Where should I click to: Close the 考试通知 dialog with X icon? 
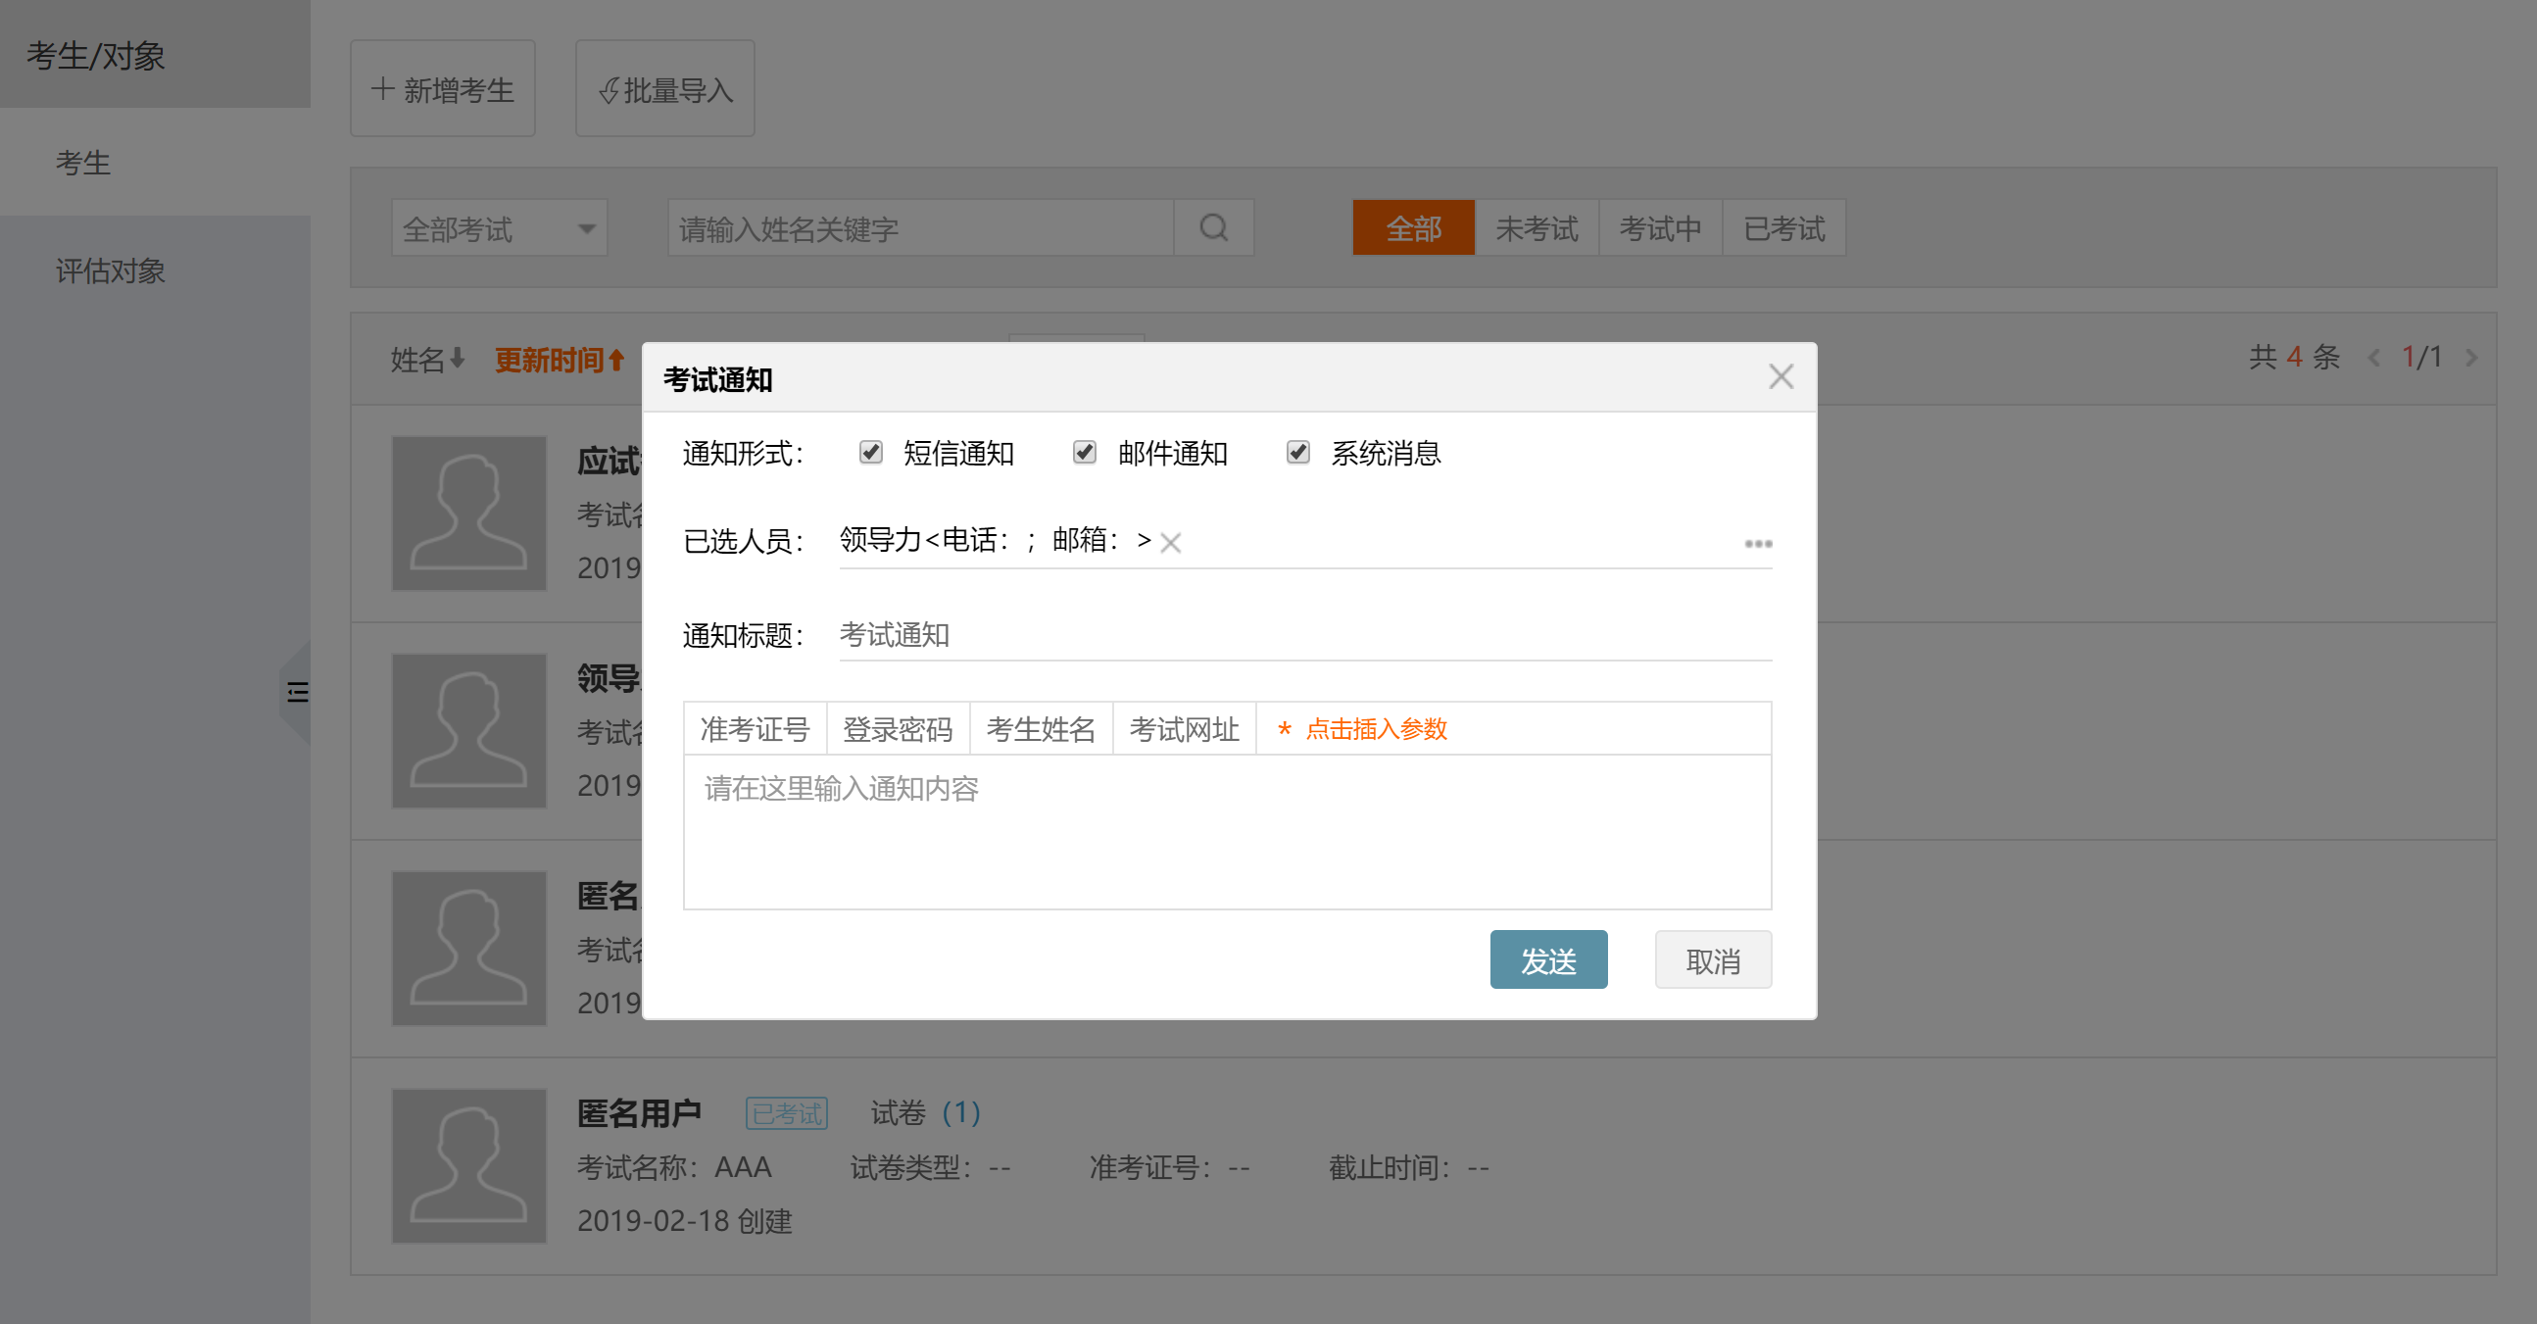point(1780,376)
